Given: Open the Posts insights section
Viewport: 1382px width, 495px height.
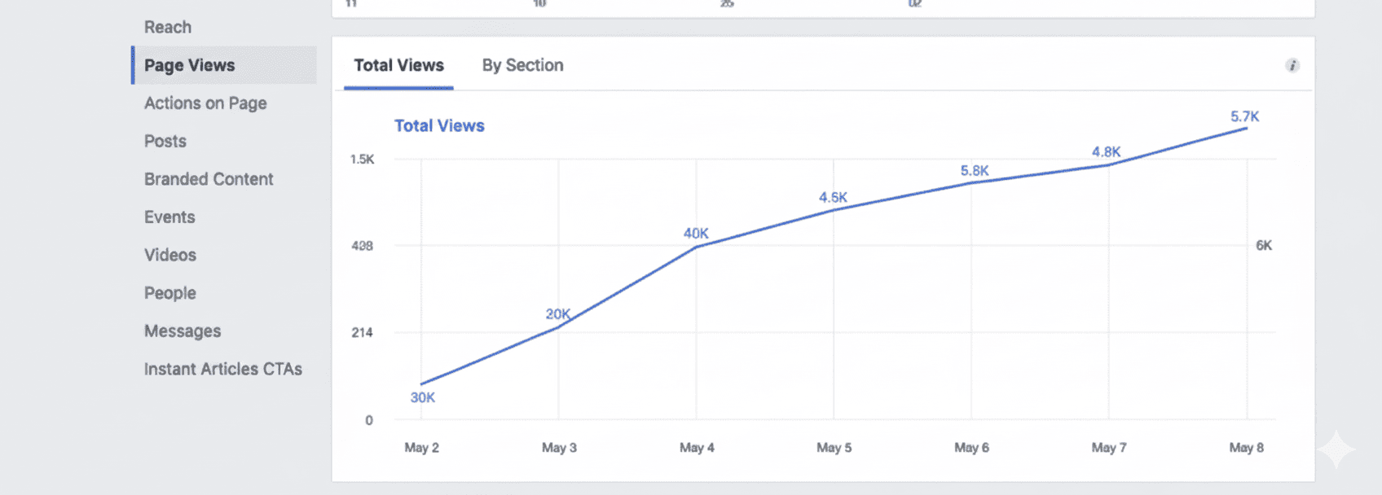Looking at the screenshot, I should pos(165,141).
